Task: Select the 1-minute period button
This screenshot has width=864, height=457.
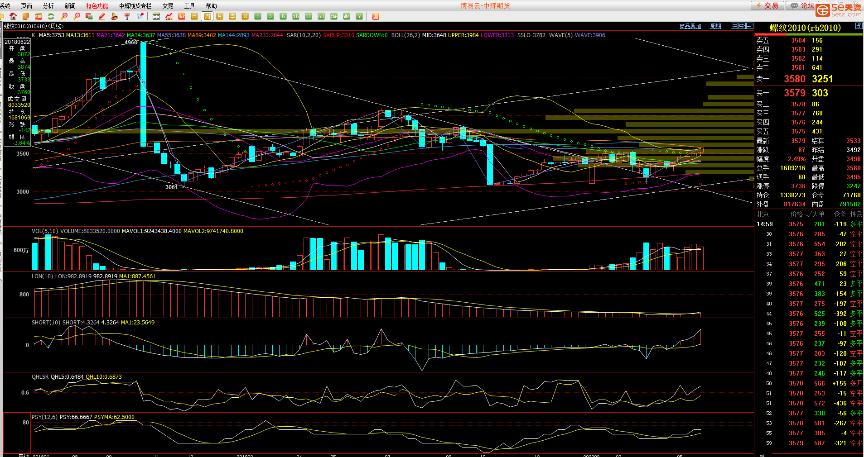Action: click(258, 16)
